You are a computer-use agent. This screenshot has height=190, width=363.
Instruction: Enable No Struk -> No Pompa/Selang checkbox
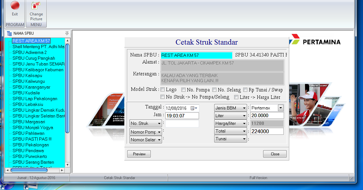[163, 97]
